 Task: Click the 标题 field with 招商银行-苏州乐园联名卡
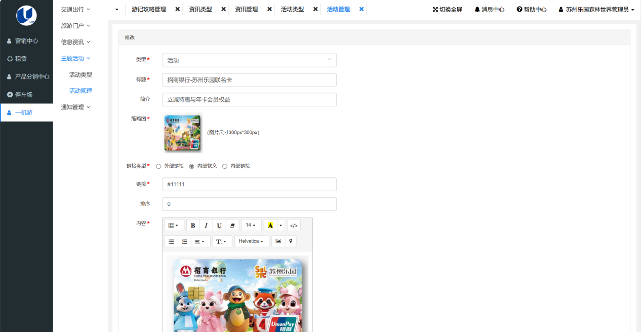tap(249, 80)
